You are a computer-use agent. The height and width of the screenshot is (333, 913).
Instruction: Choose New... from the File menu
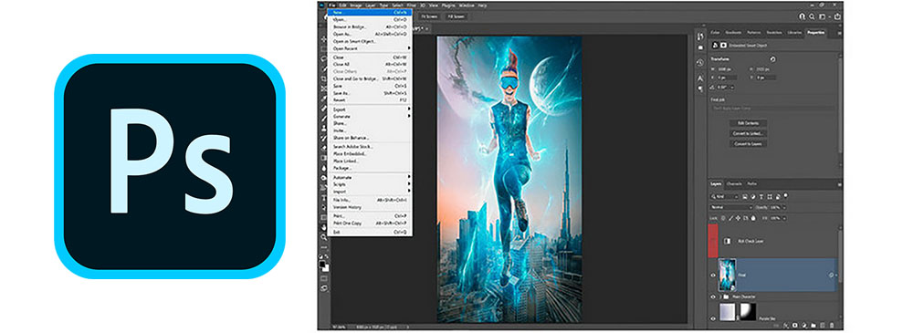(371, 12)
